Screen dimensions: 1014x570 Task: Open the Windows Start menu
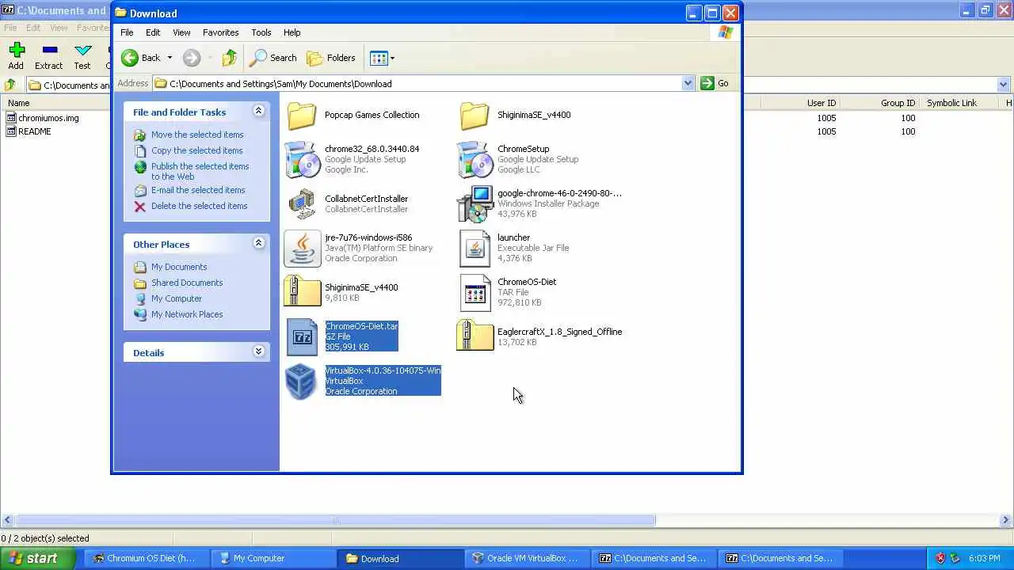(38, 558)
